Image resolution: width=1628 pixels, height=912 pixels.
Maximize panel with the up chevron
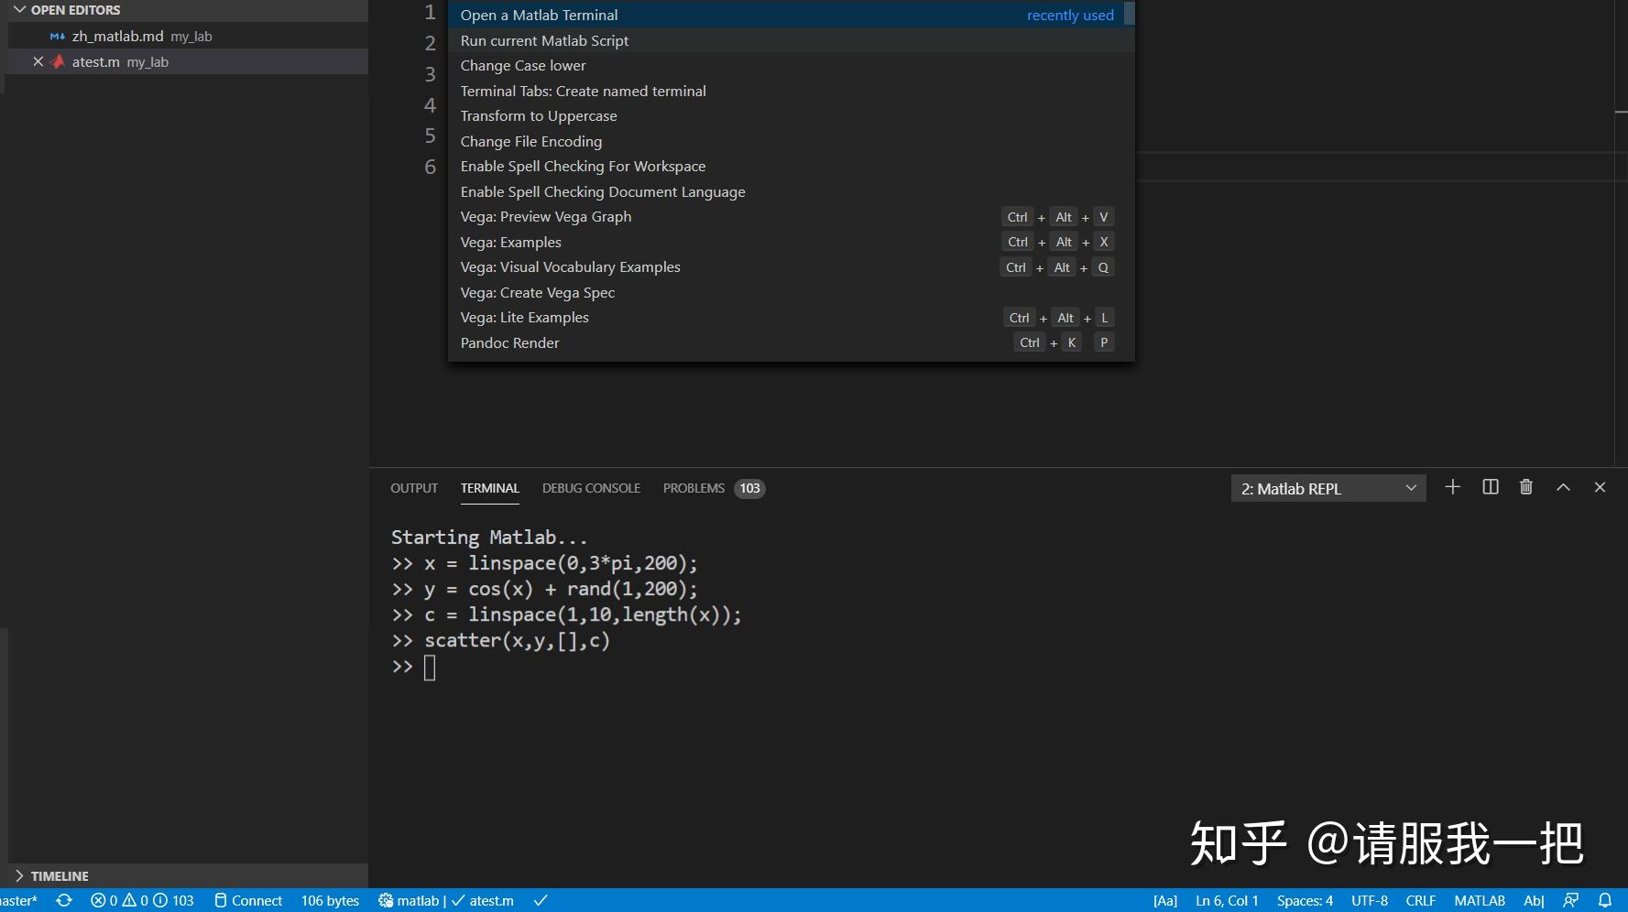click(1563, 487)
